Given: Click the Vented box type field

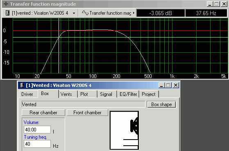Looking at the screenshot, I should 84,104.
